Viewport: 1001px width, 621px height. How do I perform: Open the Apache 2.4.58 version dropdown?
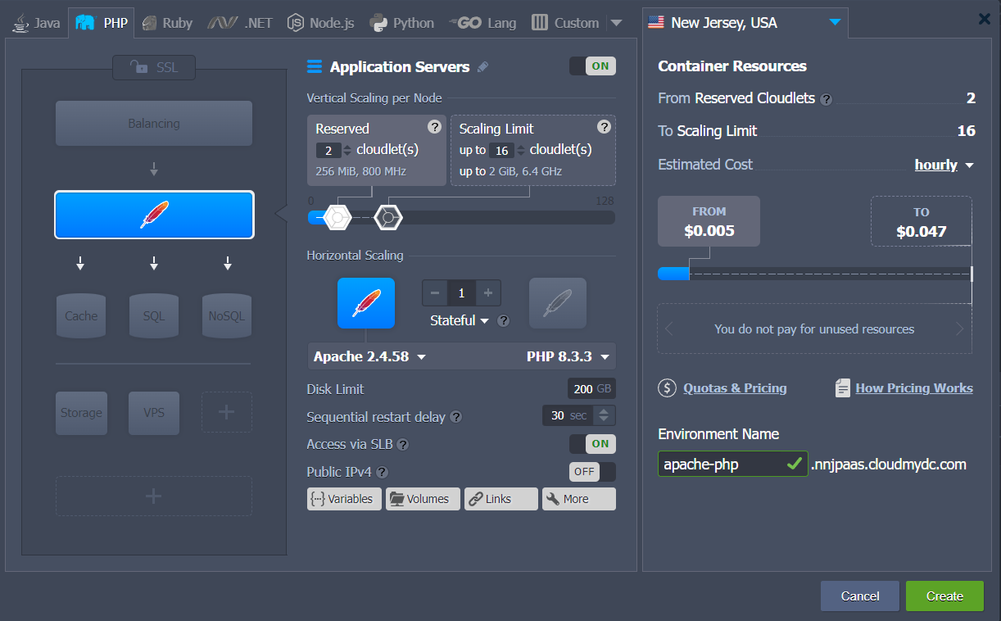[369, 356]
